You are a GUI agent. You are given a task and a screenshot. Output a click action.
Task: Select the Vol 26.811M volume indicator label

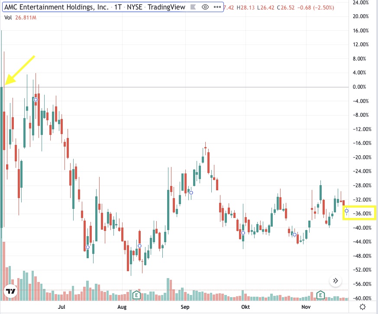point(20,18)
